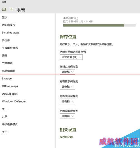This screenshot has height=148, width=140.
Task: Open the 将新图片保存到 dropdown
Action: pyautogui.click(x=67, y=101)
